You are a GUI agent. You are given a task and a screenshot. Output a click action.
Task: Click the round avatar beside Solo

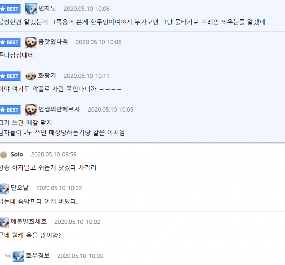click(4, 155)
